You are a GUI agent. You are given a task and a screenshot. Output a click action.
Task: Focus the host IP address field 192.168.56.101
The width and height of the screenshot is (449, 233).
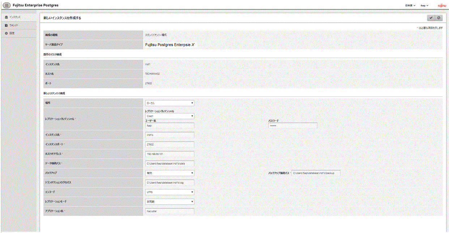tap(170, 154)
